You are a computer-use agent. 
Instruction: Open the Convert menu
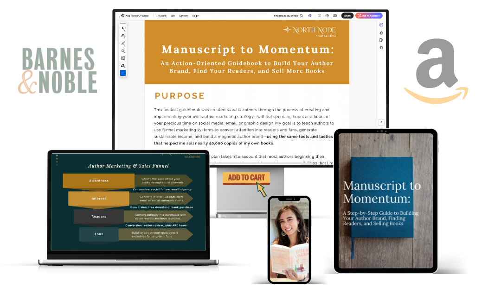click(x=183, y=16)
